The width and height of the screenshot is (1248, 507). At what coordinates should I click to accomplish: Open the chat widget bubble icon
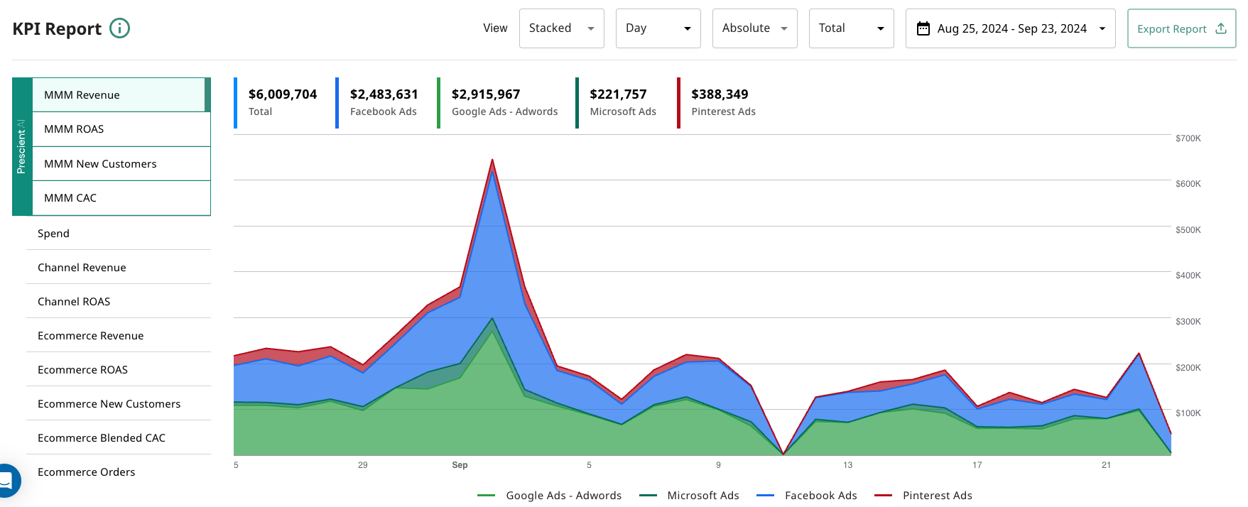[7, 481]
